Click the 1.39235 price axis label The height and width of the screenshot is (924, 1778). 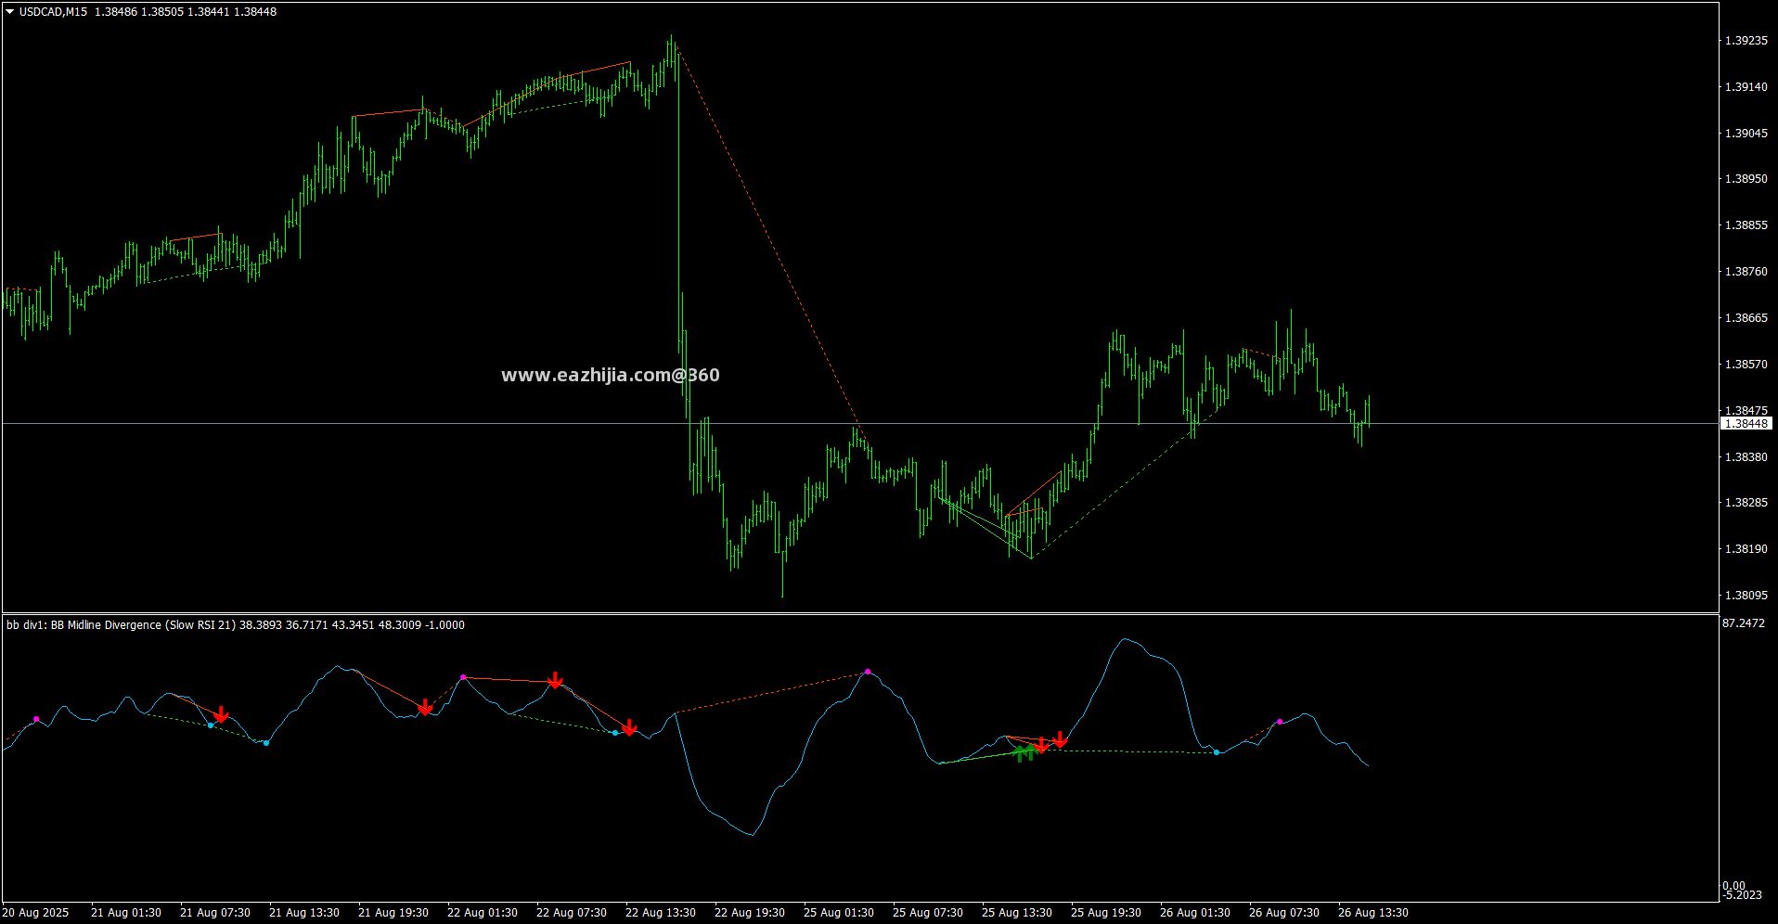pyautogui.click(x=1746, y=41)
